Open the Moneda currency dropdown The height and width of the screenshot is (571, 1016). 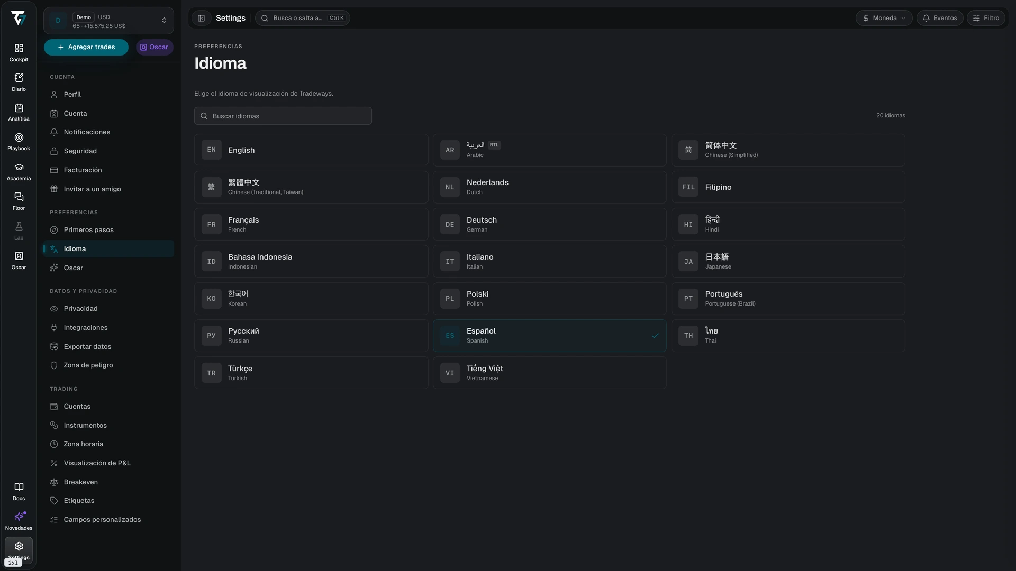(884, 18)
